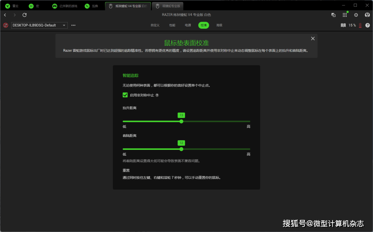Screen dimensions: 373x232
Task: Switch to the 性能 tab
Action: point(172,25)
